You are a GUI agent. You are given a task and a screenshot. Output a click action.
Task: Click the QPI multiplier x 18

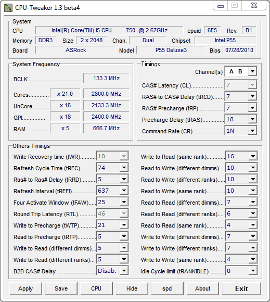click(65, 117)
